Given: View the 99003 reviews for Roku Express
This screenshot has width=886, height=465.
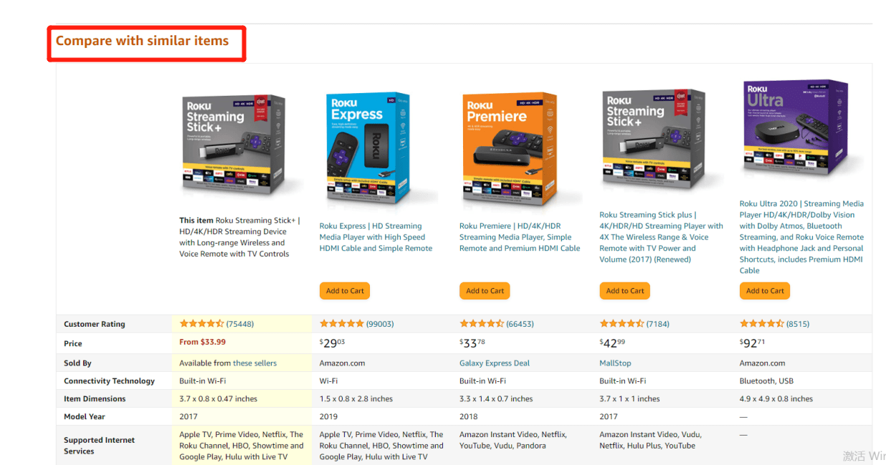Looking at the screenshot, I should pos(380,324).
